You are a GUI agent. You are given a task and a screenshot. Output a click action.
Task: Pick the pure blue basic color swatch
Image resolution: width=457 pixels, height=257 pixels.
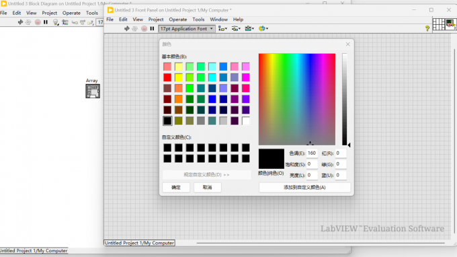212,99
